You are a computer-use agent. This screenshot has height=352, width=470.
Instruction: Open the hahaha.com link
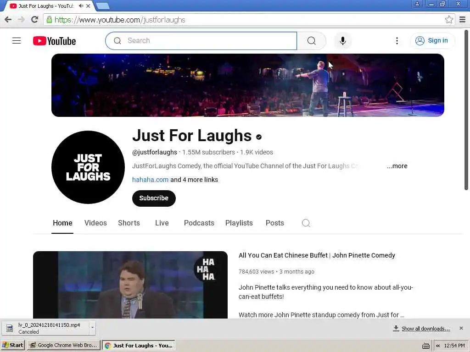150,180
